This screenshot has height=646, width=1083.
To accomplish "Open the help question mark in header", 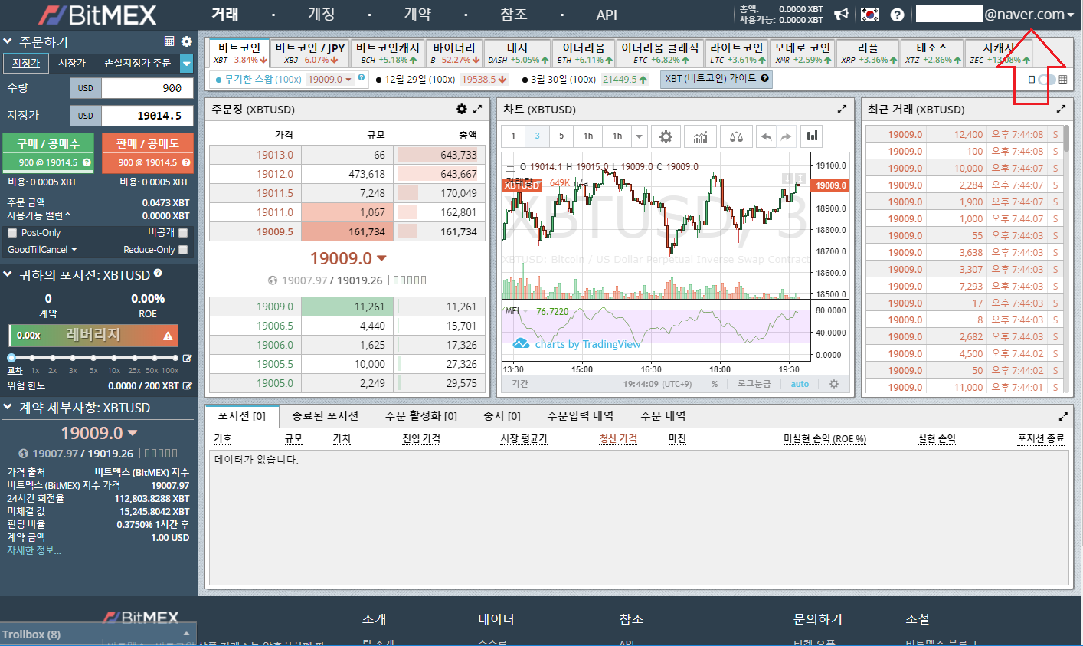I will 898,15.
